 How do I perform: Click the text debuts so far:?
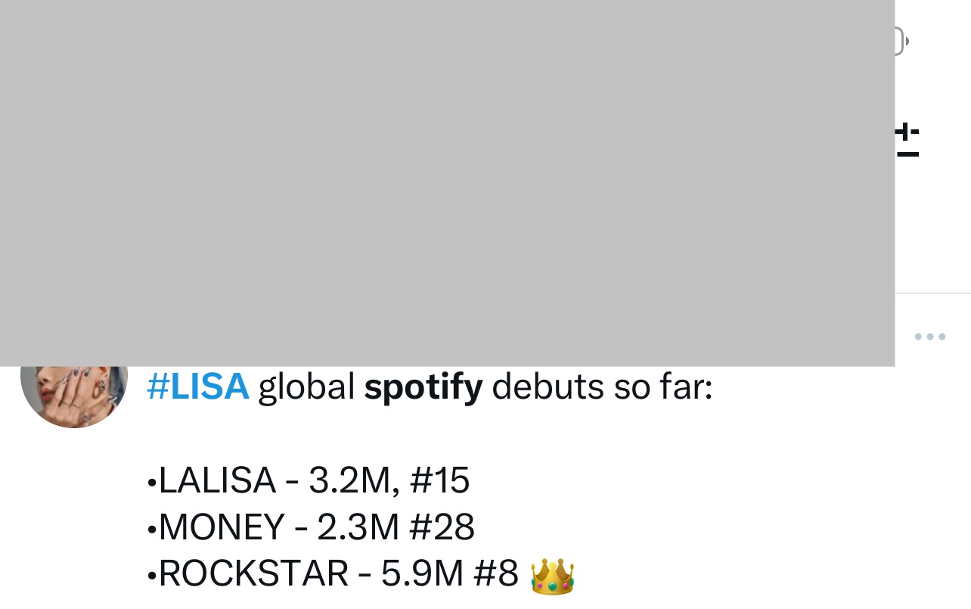pos(602,387)
